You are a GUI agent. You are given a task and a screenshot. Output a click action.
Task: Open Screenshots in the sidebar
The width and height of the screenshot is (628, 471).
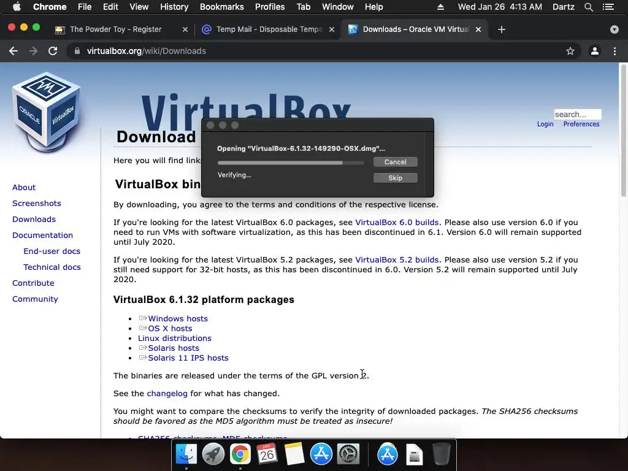coord(36,204)
